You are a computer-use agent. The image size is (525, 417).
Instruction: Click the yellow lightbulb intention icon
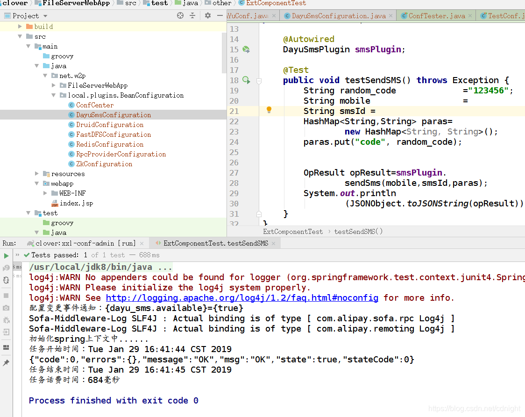269,110
